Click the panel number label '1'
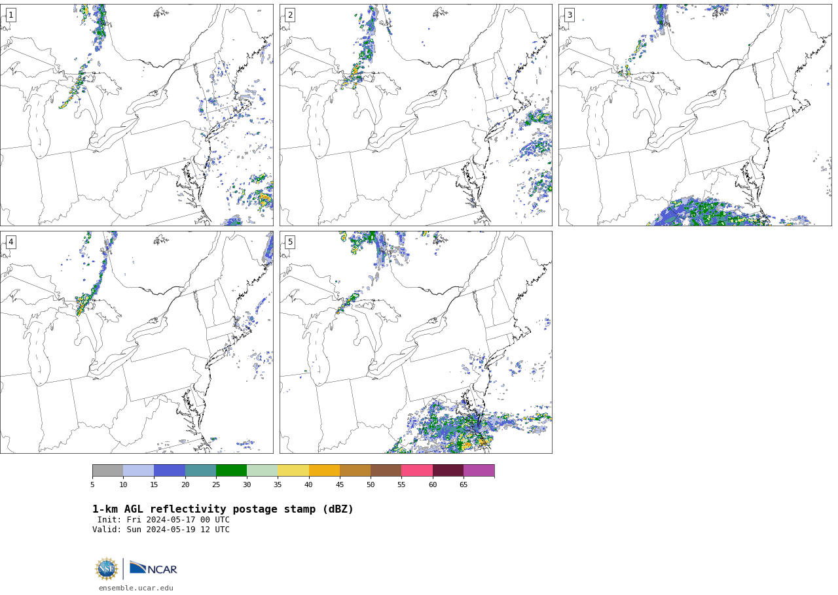 [x=10, y=15]
